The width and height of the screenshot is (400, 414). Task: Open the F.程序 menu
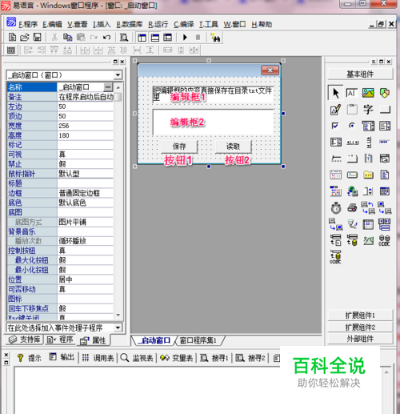28,24
